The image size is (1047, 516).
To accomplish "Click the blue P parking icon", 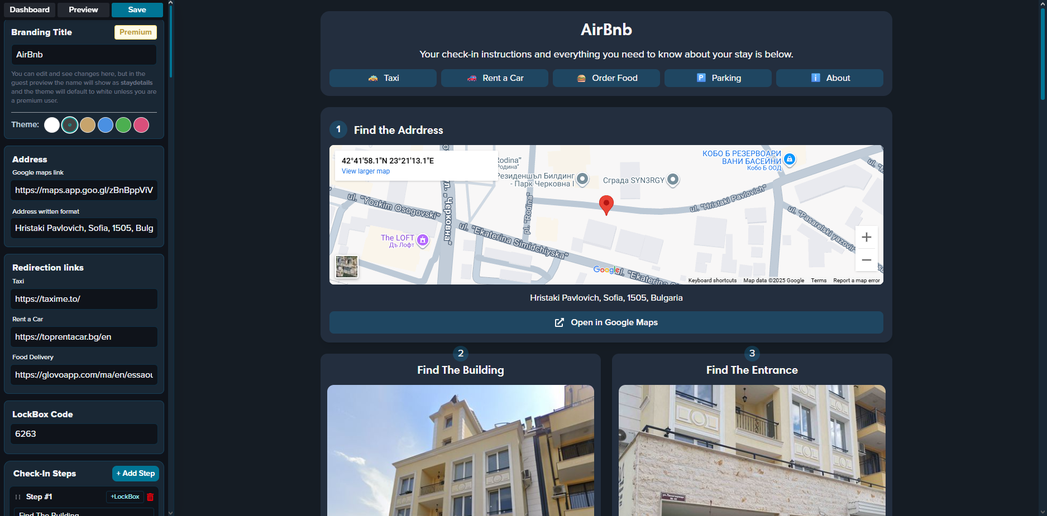I will point(701,78).
